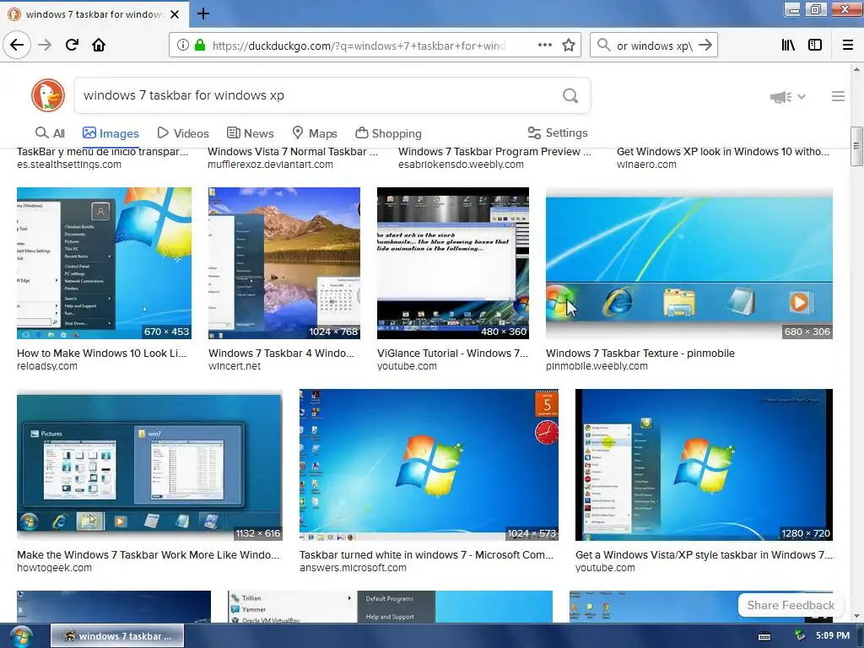The width and height of the screenshot is (864, 648).
Task: Click the 5:09 PM system clock
Action: [x=833, y=635]
